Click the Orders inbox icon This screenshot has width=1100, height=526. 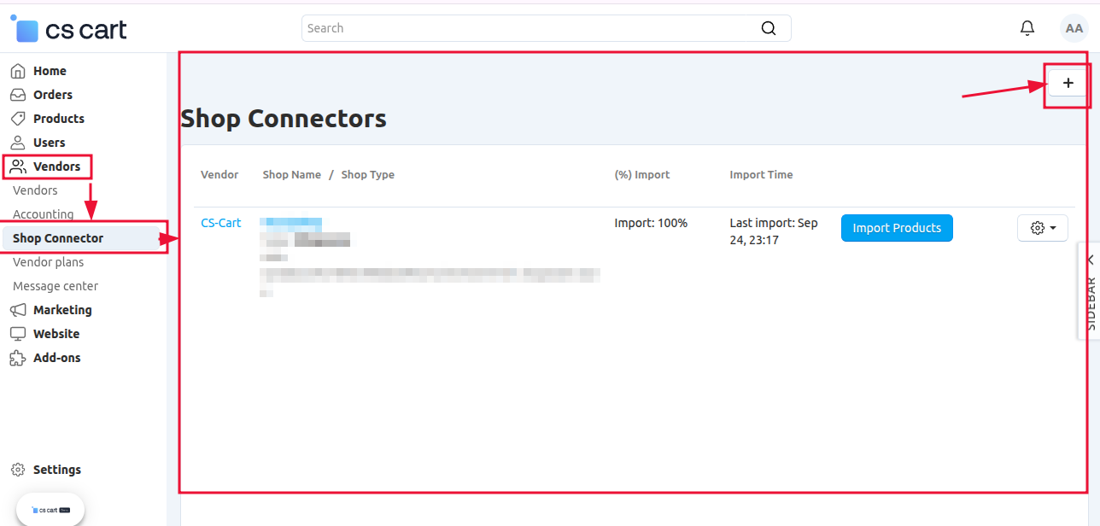pyautogui.click(x=18, y=95)
